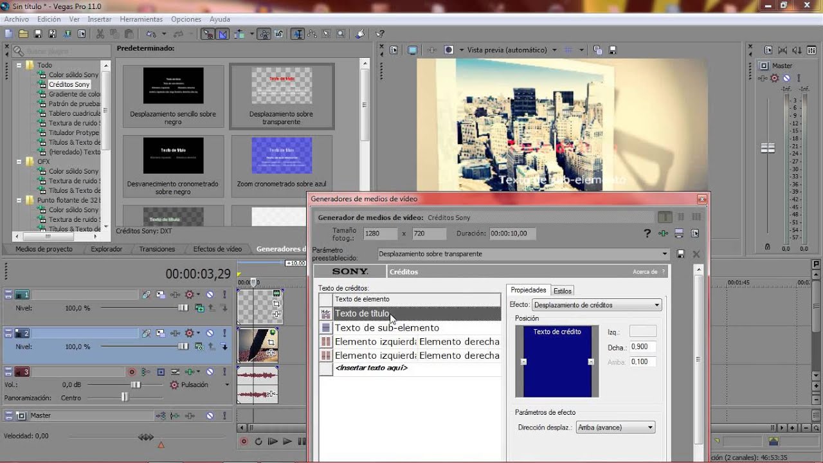Click the timeline Record button

244,441
